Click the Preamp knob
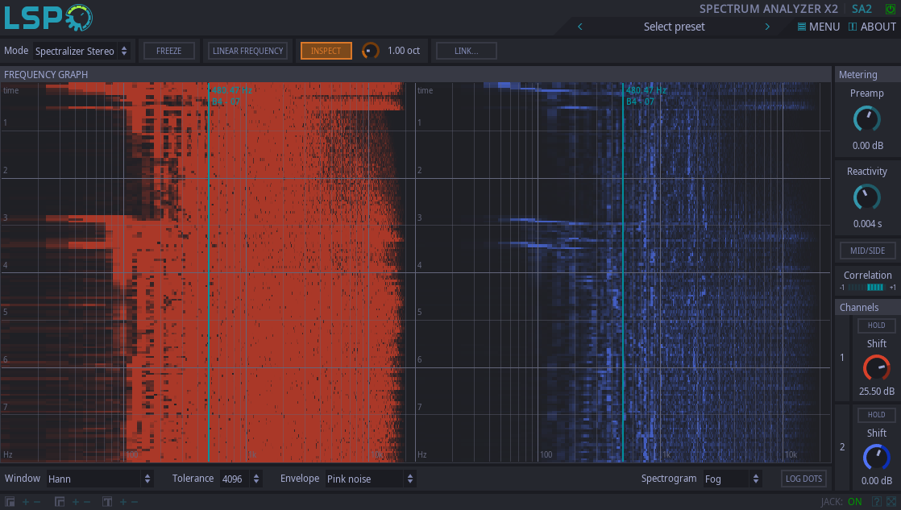901x510 pixels. pos(866,120)
